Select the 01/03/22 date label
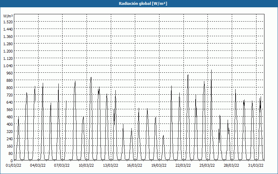Screen dimensions: 278x174 (14, 166)
